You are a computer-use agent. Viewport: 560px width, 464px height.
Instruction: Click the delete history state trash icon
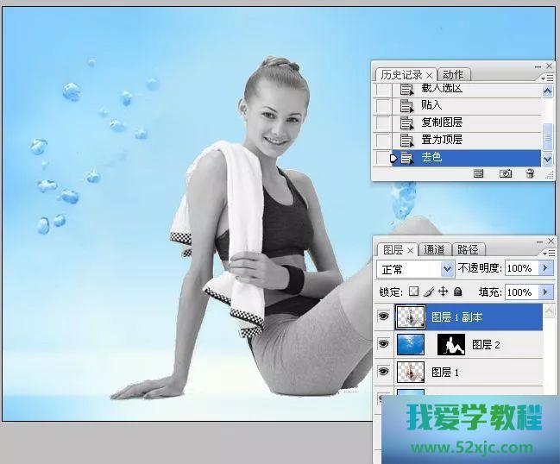point(530,173)
